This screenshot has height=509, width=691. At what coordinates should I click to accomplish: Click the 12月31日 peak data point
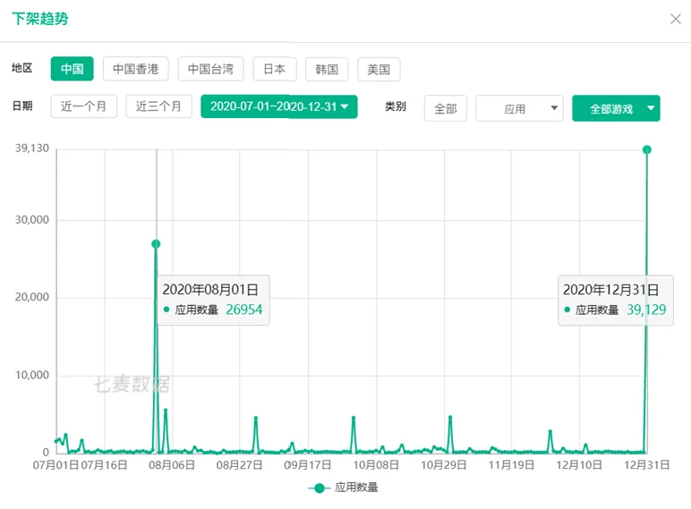(x=646, y=149)
